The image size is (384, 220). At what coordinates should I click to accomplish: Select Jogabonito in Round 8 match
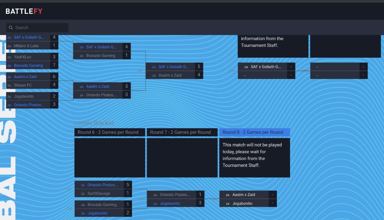[248, 203]
